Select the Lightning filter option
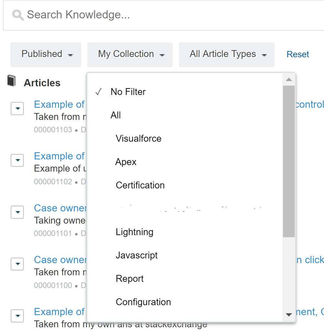 135,232
